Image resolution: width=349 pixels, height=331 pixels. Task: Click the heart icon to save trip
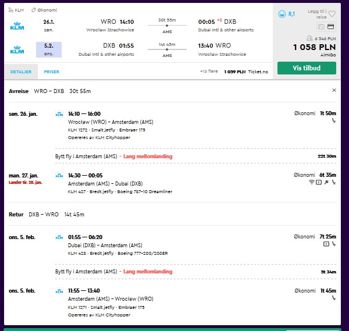[332, 14]
